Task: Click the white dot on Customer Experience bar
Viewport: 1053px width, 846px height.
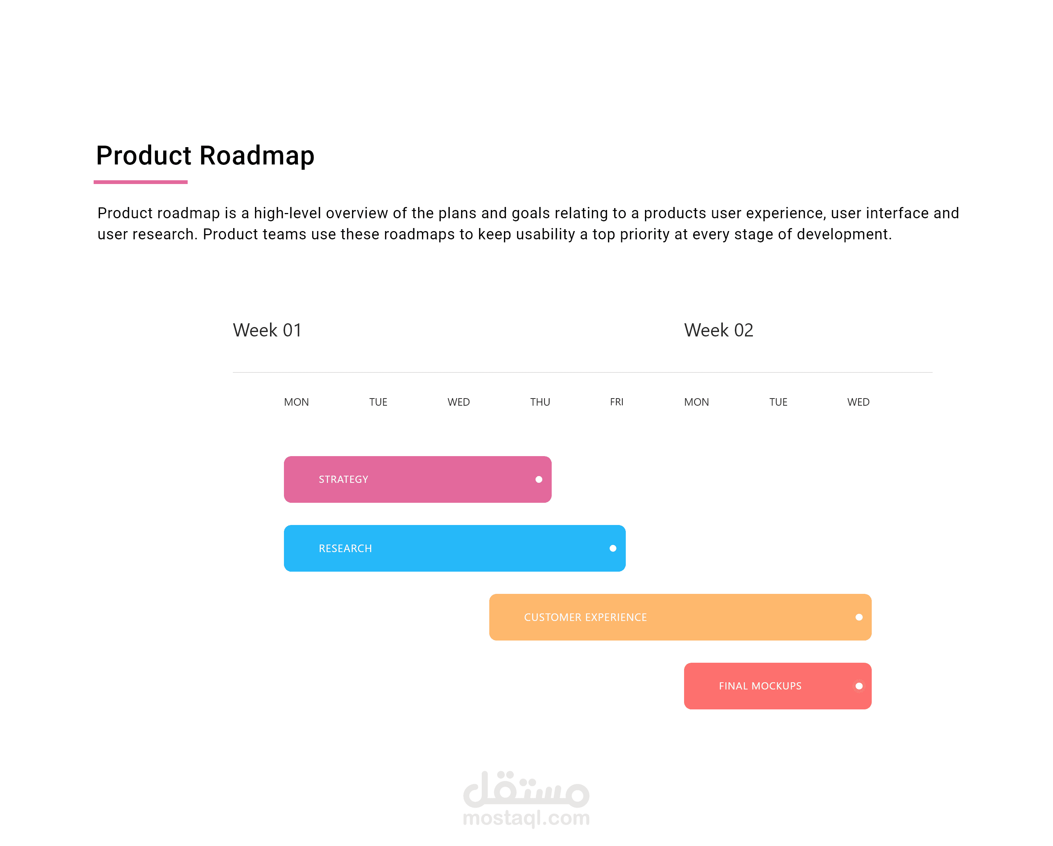Action: [859, 617]
